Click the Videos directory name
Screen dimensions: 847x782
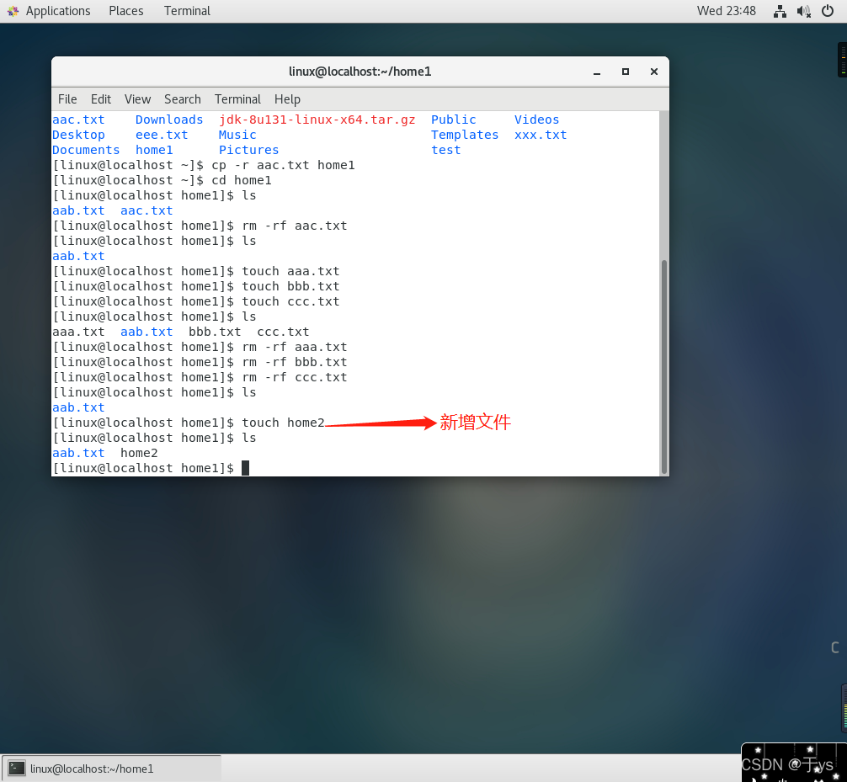(536, 120)
